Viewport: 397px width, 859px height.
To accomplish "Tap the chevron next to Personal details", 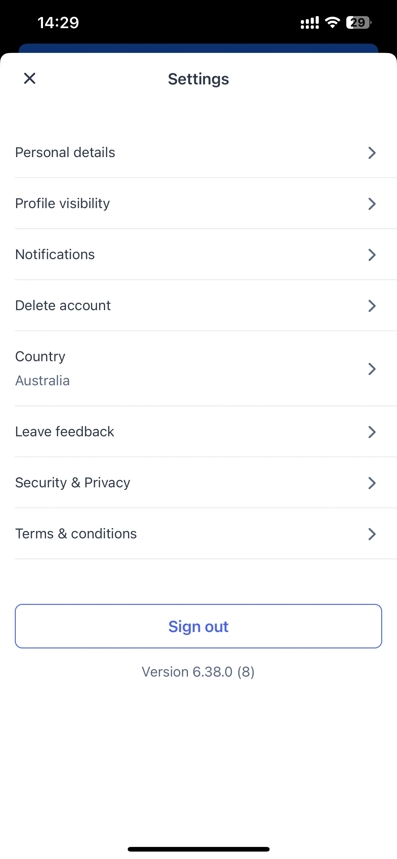I will pyautogui.click(x=372, y=153).
